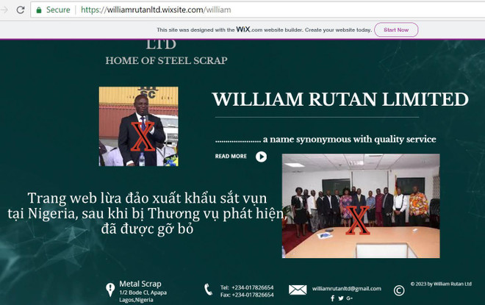
Task: Click the HOME OF STEEL SCRAP text
Action: point(166,60)
